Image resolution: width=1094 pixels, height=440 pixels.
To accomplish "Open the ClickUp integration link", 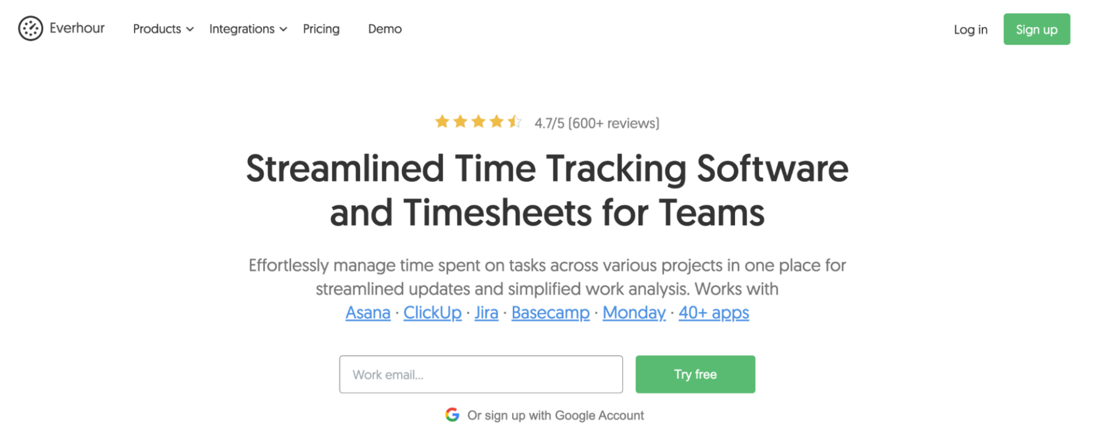I will (432, 312).
